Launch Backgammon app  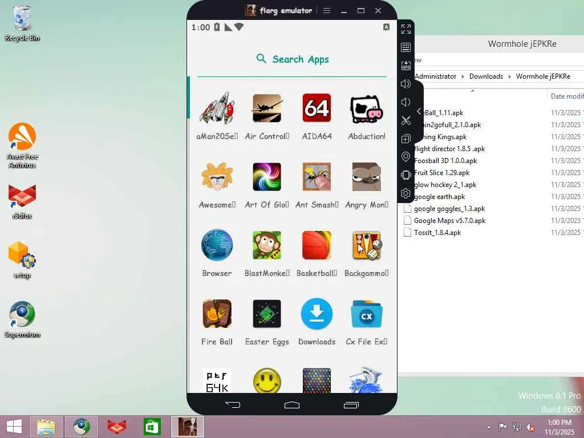(367, 245)
